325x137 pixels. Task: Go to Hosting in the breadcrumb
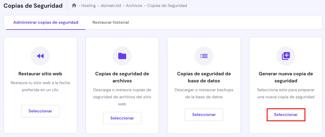pyautogui.click(x=89, y=6)
